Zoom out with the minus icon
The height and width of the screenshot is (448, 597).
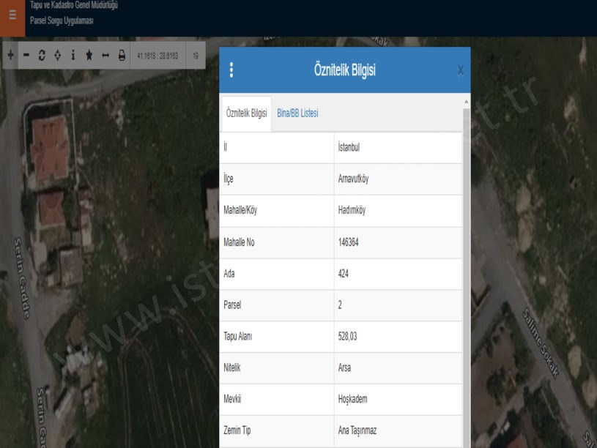[26, 56]
